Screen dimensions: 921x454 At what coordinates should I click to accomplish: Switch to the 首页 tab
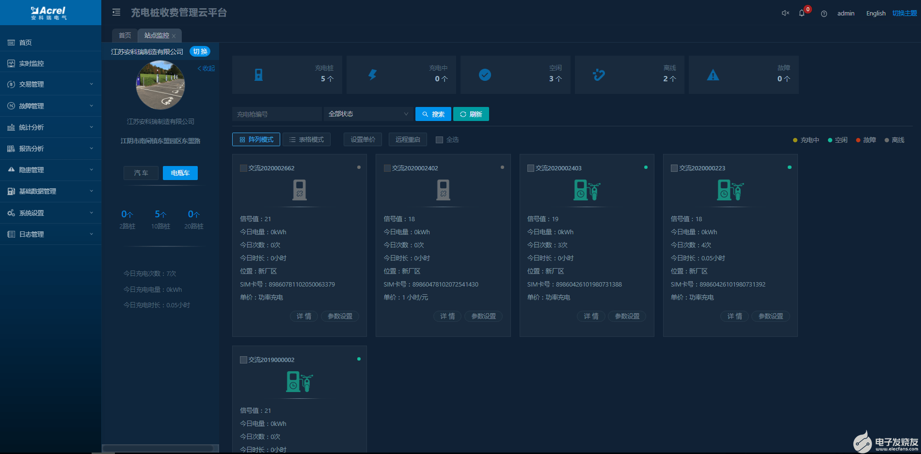[x=125, y=35]
